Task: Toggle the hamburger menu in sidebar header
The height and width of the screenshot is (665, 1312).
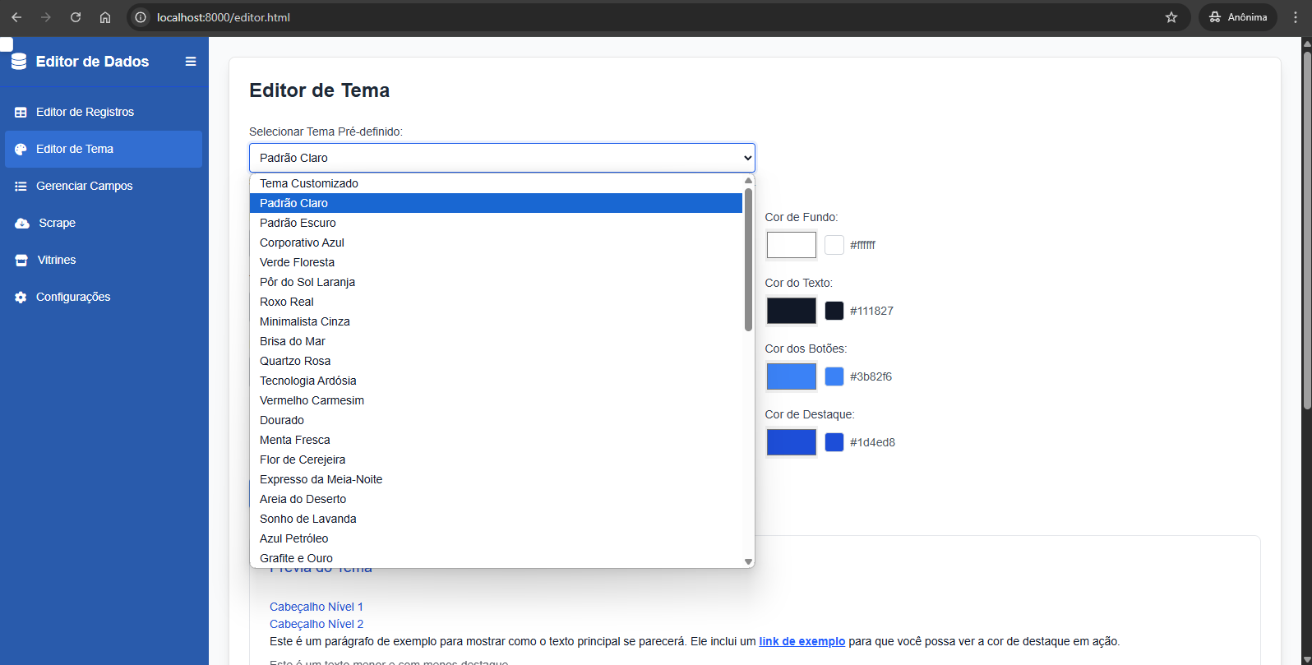Action: (191, 62)
